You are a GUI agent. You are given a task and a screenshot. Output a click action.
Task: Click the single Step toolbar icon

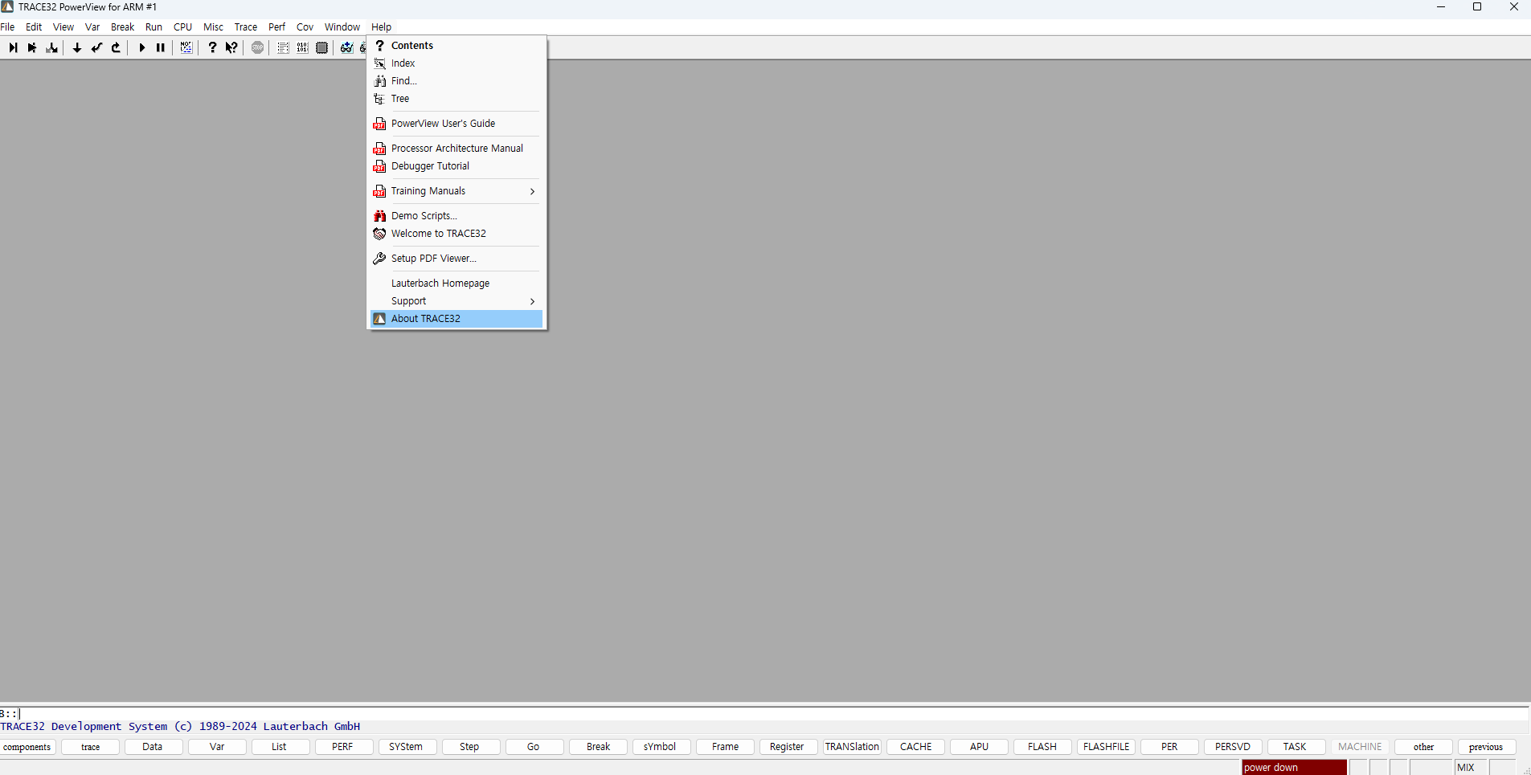pos(13,48)
